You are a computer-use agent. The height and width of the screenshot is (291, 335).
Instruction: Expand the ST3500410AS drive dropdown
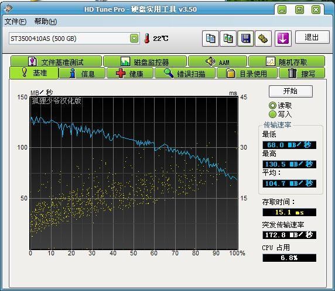click(134, 39)
